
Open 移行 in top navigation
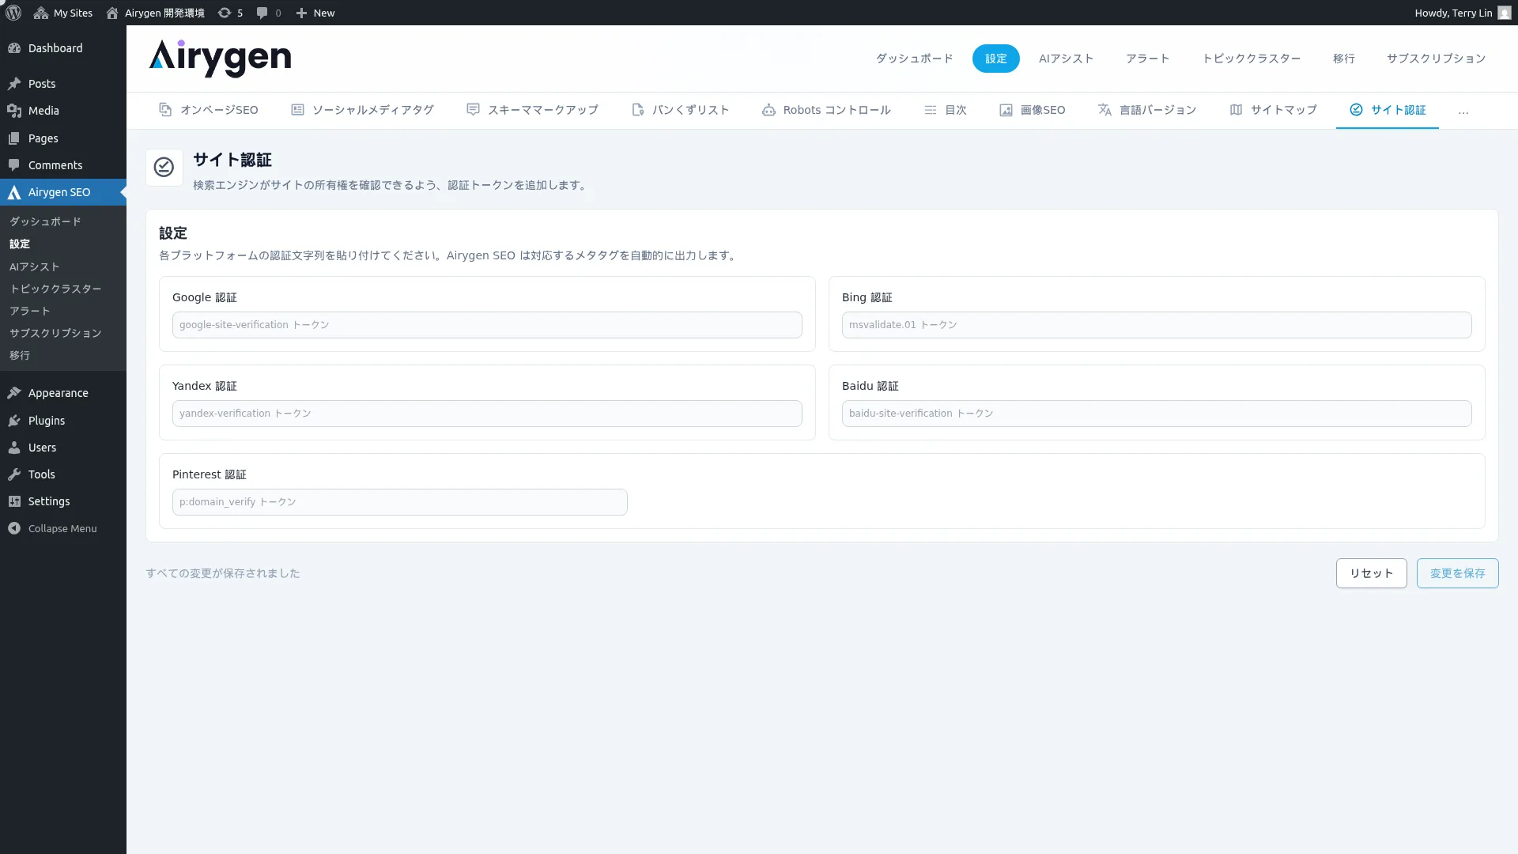1343,59
